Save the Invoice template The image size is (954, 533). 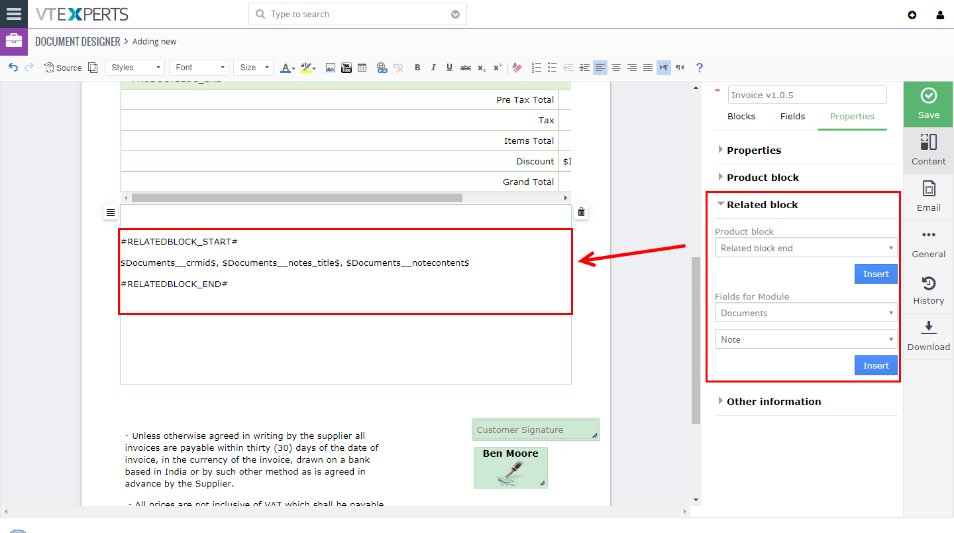pyautogui.click(x=927, y=104)
